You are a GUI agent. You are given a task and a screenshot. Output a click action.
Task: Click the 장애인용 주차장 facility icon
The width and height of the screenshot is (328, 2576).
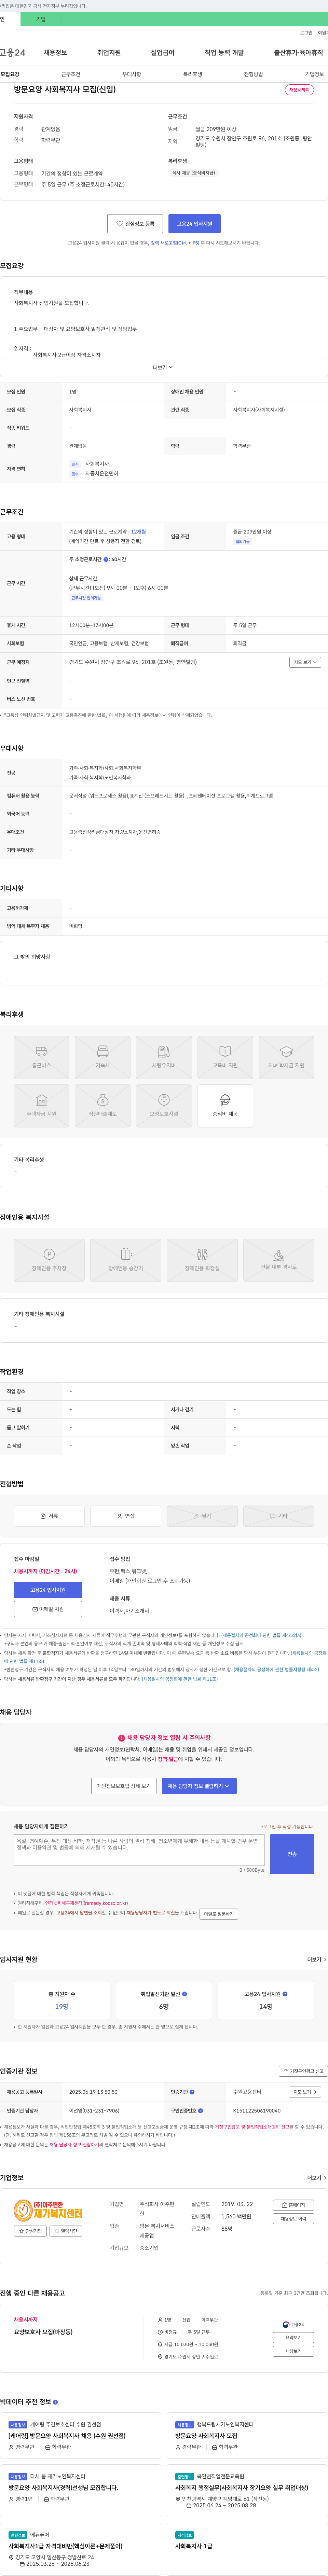pyautogui.click(x=49, y=1260)
